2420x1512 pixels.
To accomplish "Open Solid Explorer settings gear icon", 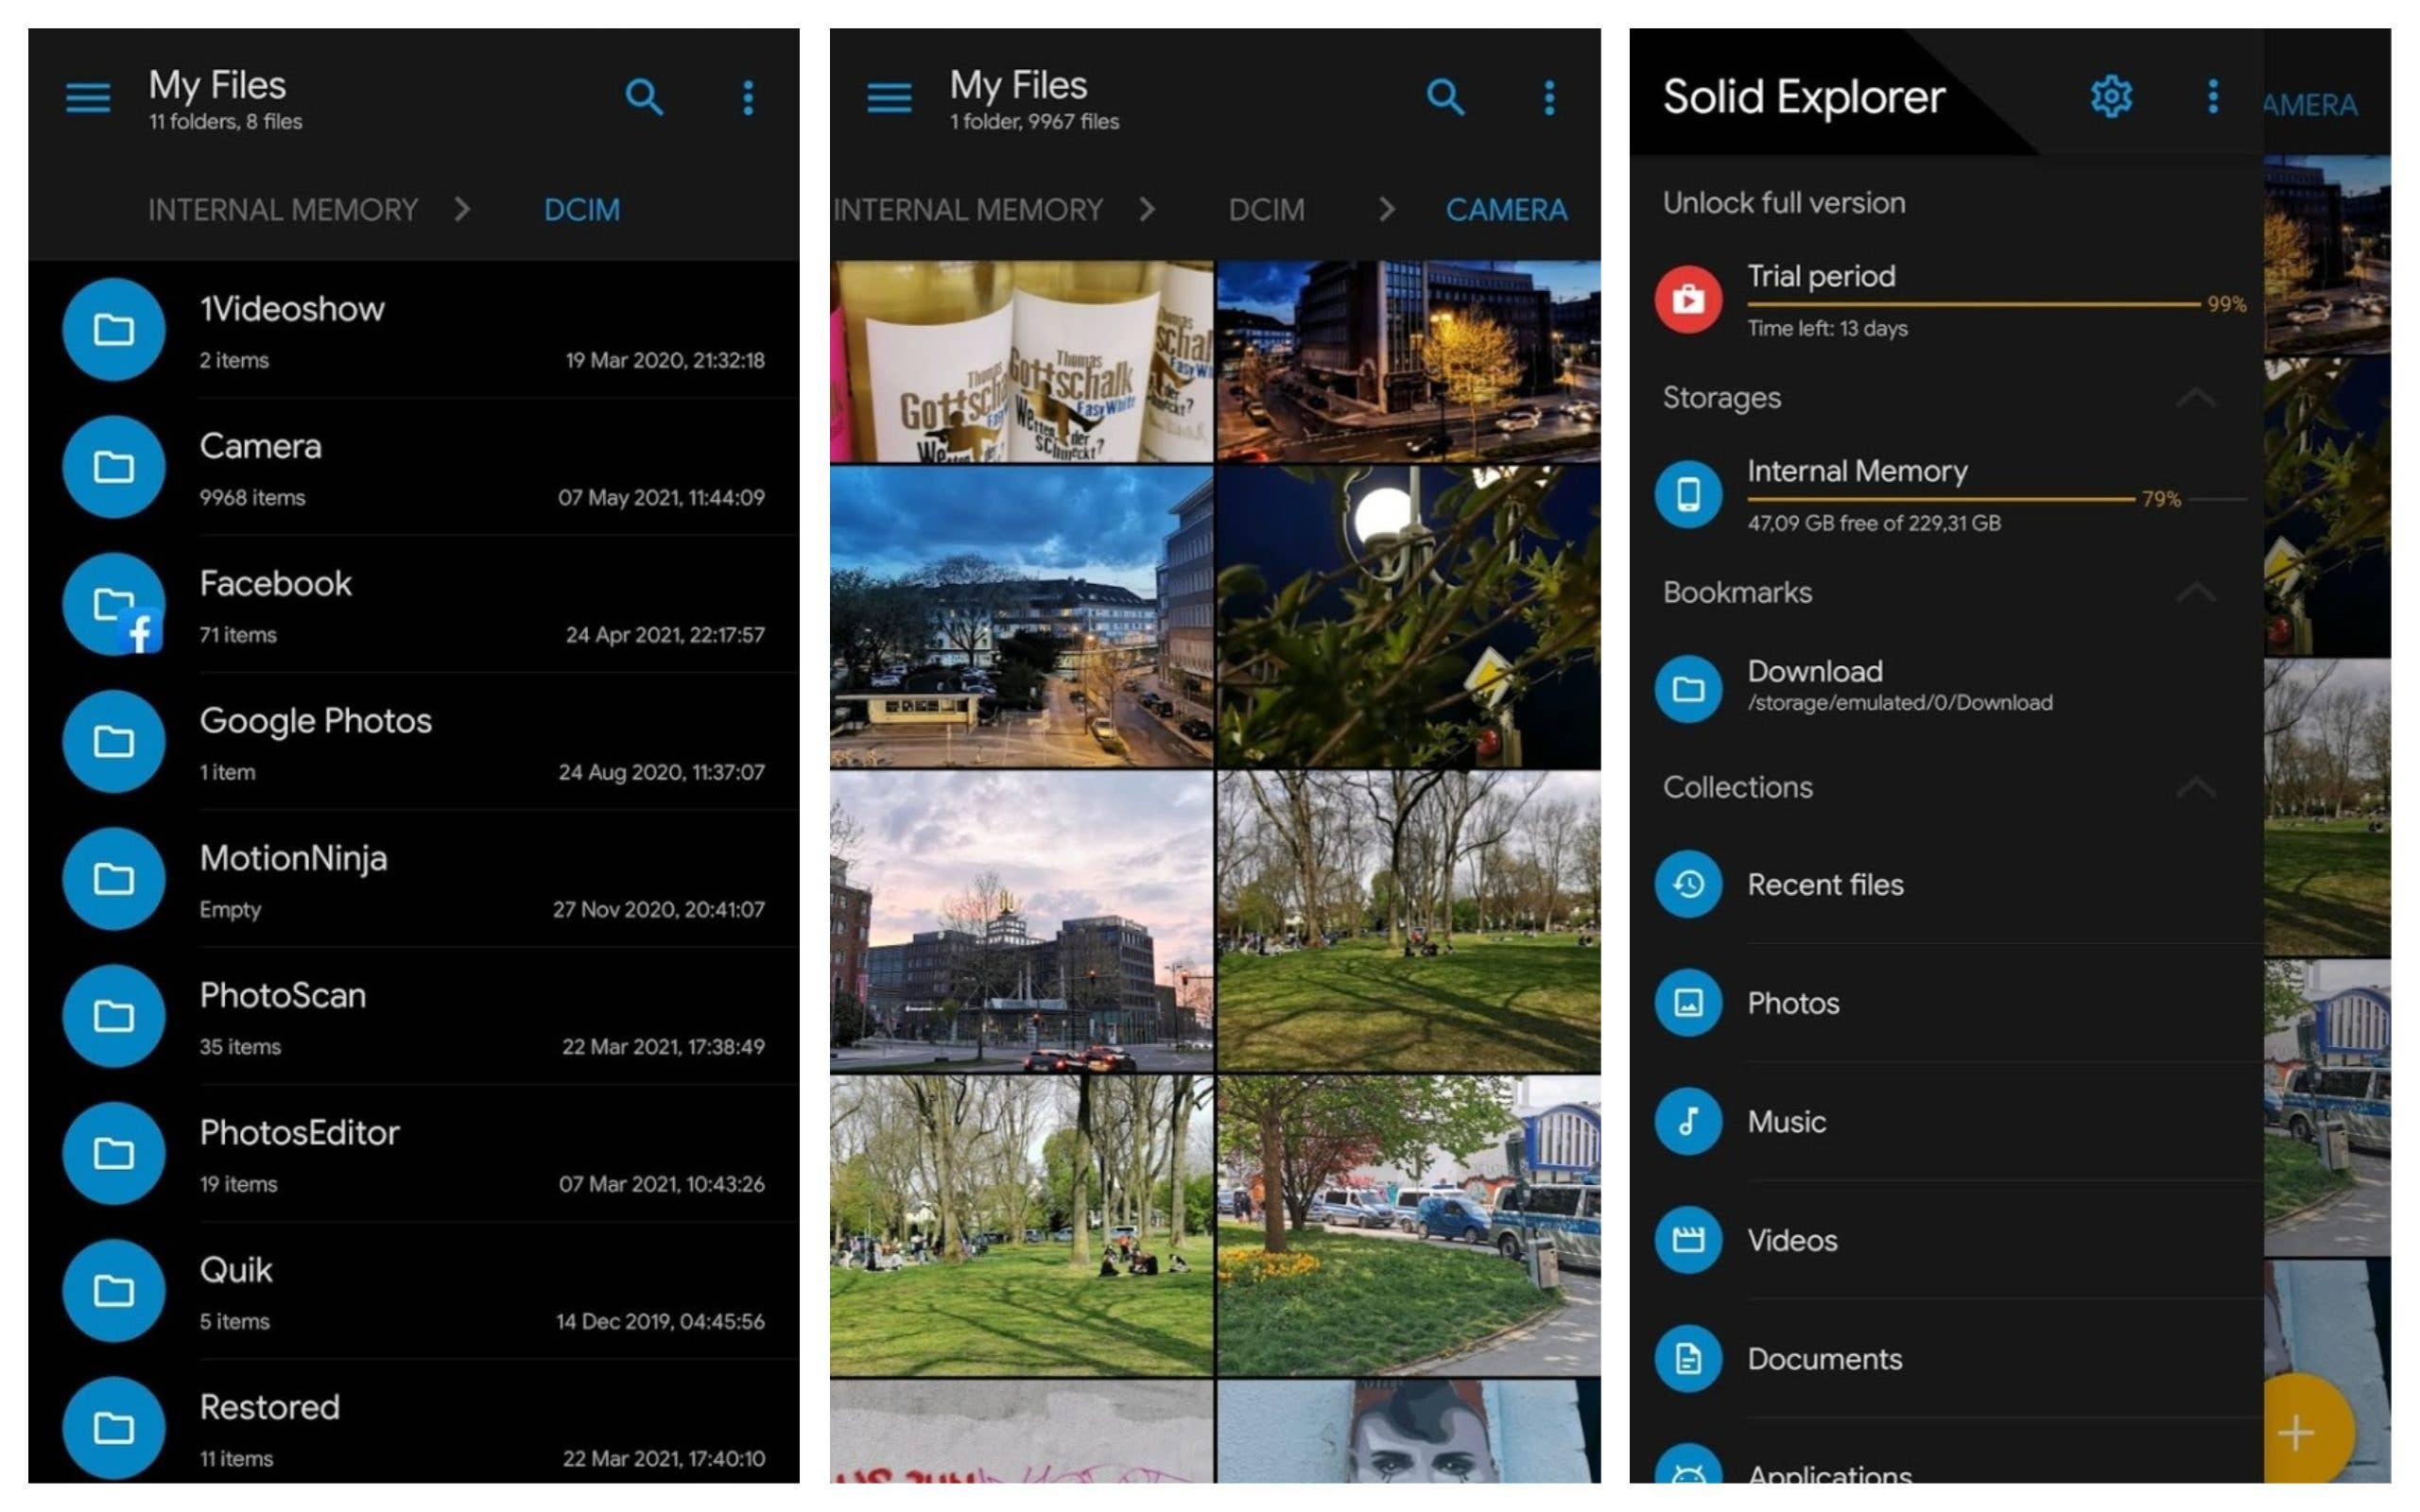I will tap(2110, 97).
